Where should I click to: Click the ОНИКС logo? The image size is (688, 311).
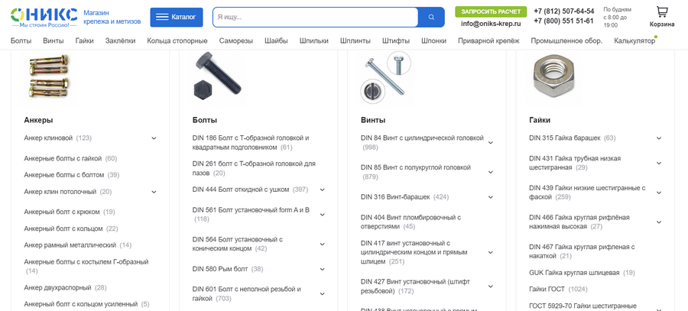click(44, 18)
